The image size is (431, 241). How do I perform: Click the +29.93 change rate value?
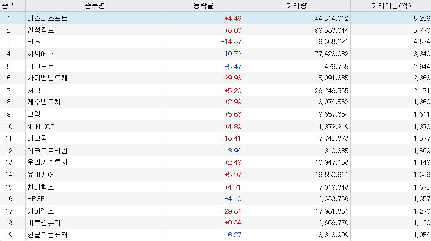(231, 78)
